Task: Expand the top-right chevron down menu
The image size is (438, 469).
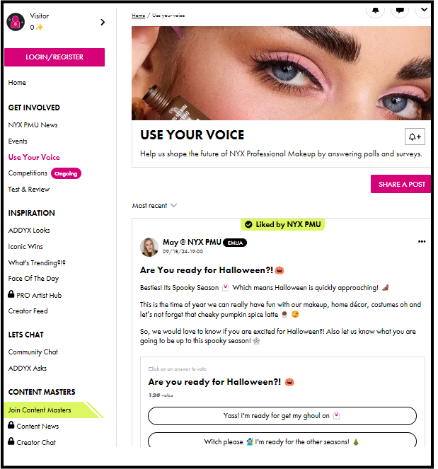Action: pyautogui.click(x=423, y=10)
